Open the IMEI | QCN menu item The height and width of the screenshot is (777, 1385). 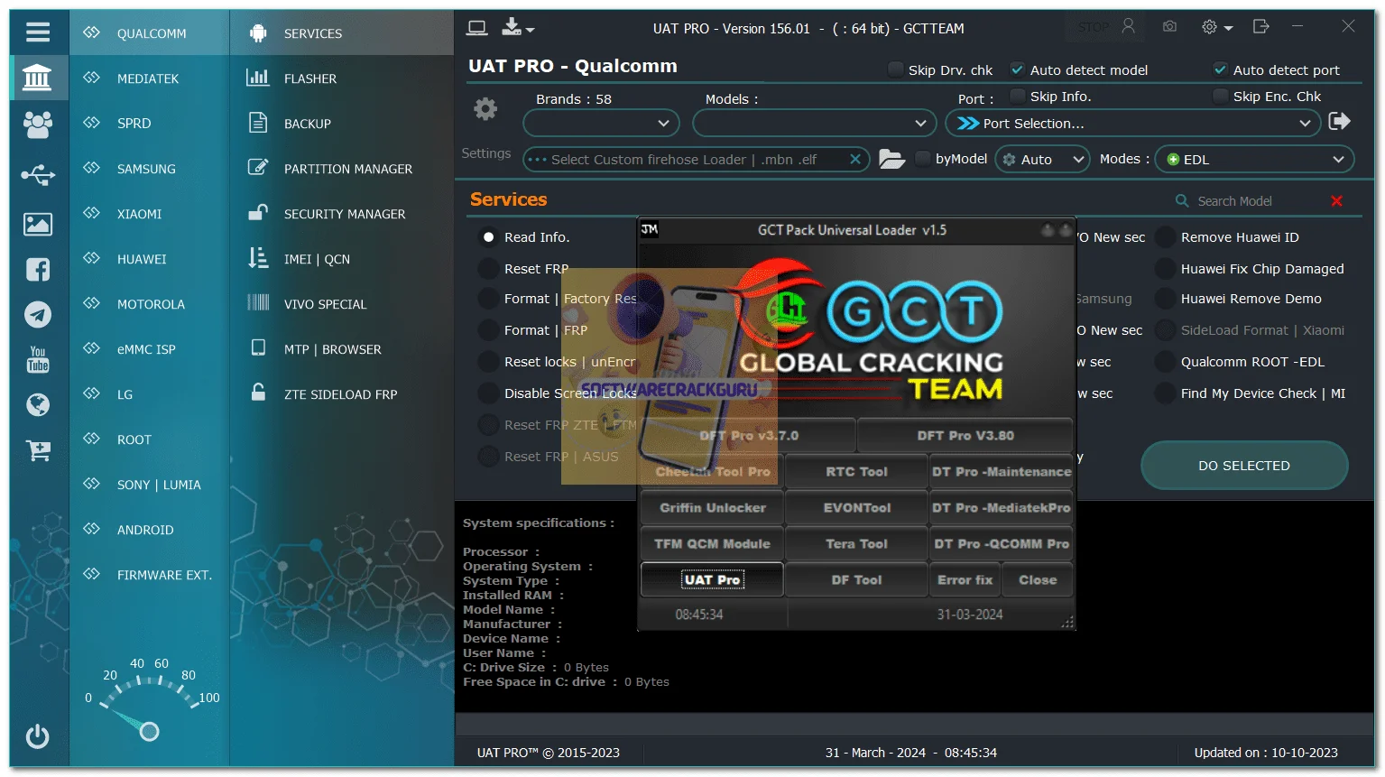point(342,259)
